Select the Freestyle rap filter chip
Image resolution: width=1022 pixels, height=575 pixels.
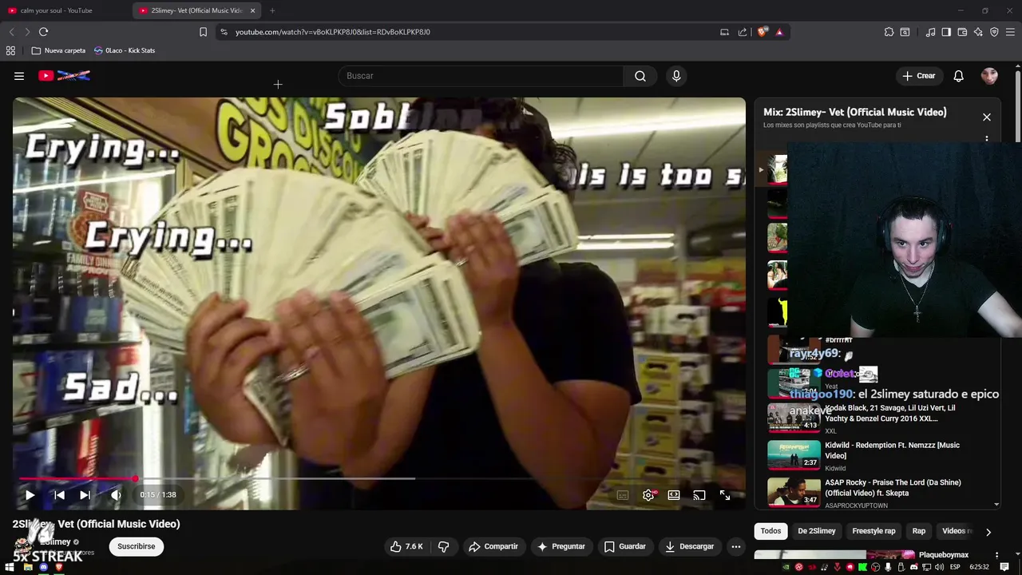click(x=873, y=531)
